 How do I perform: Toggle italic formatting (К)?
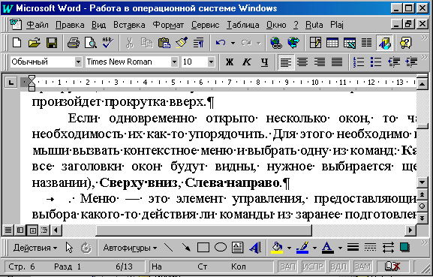247,62
